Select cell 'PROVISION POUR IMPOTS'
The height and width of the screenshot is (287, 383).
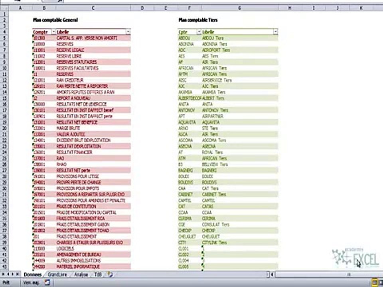pos(93,189)
